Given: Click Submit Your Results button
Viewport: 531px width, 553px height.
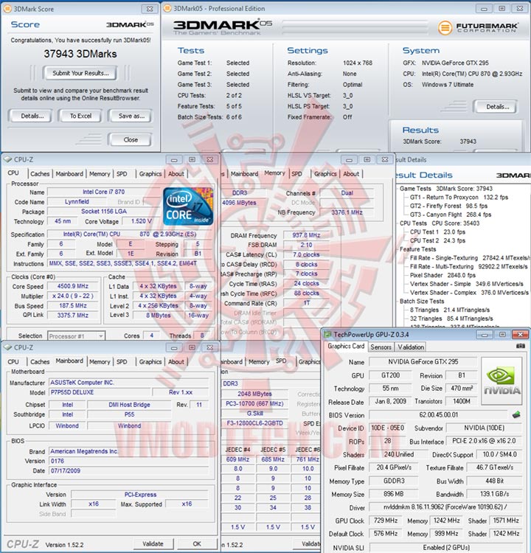Looking at the screenshot, I should click(x=80, y=73).
